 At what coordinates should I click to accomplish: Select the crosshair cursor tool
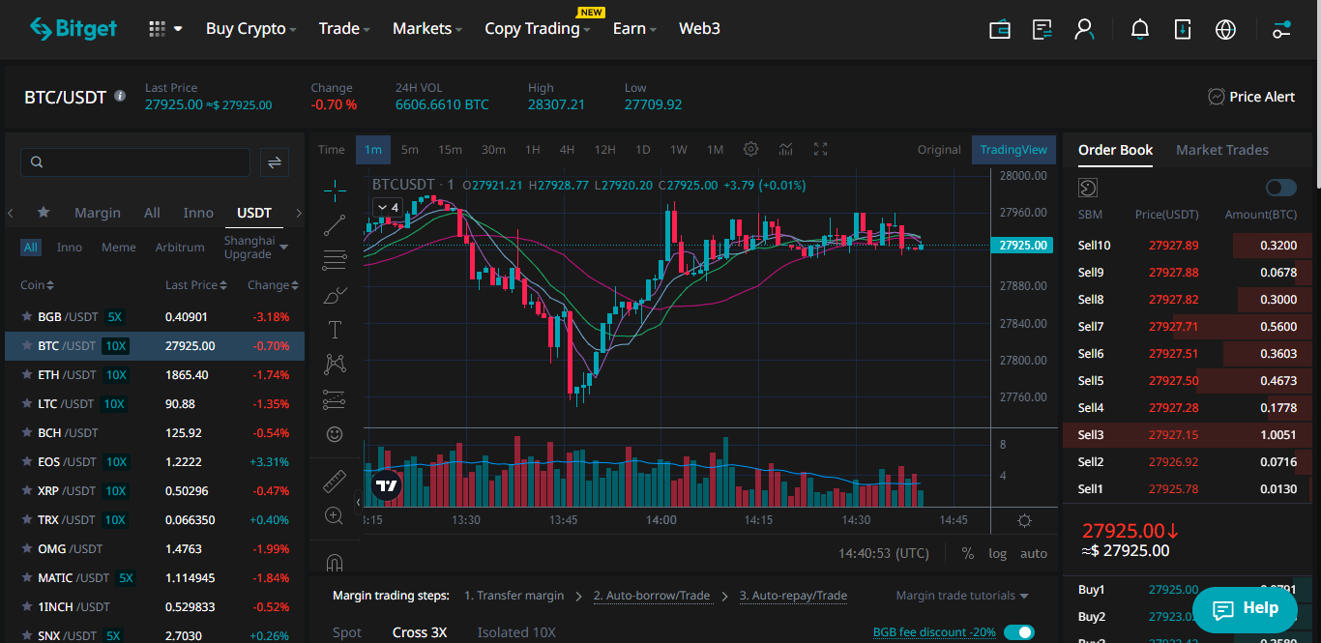click(x=335, y=190)
